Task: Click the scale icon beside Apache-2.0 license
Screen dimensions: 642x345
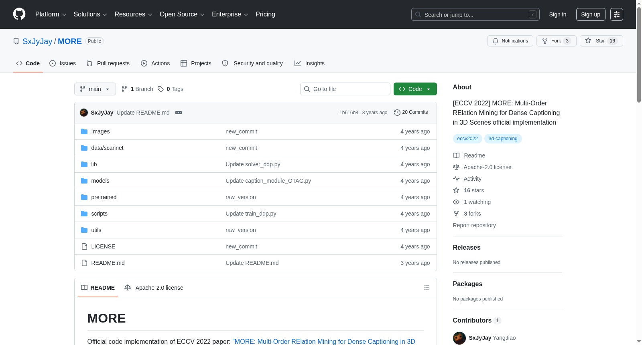Action: click(456, 167)
